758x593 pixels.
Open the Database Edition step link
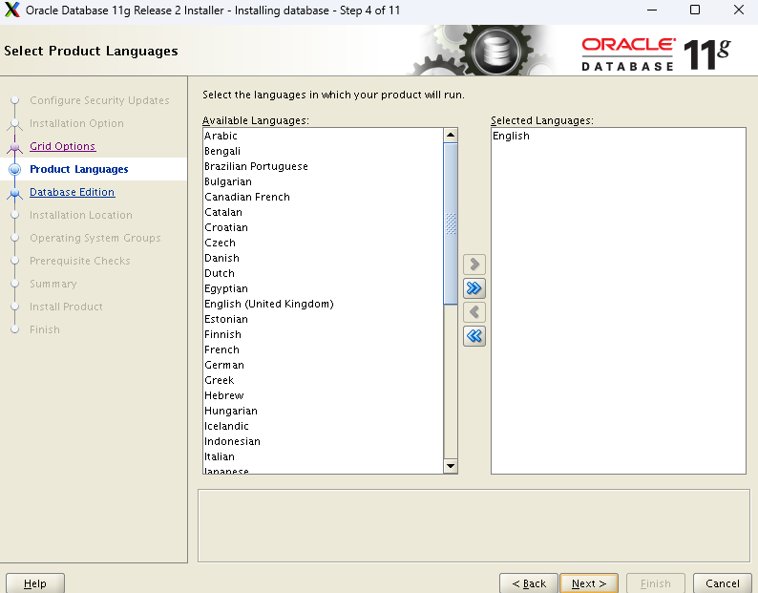[72, 192]
